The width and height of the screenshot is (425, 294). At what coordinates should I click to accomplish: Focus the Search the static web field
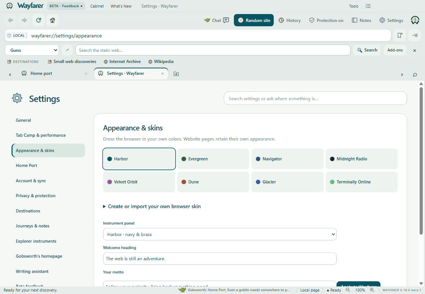(x=213, y=50)
